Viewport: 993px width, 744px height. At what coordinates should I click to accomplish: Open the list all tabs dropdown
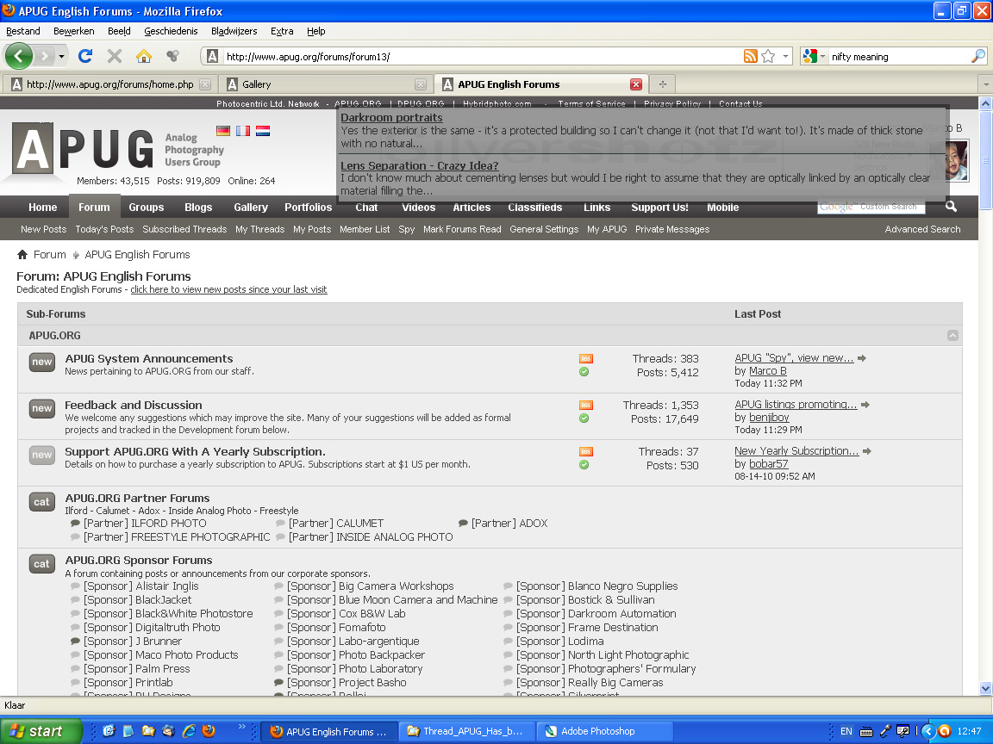pyautogui.click(x=985, y=84)
